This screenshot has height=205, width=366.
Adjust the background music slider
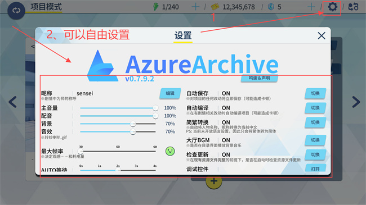pos(118,124)
